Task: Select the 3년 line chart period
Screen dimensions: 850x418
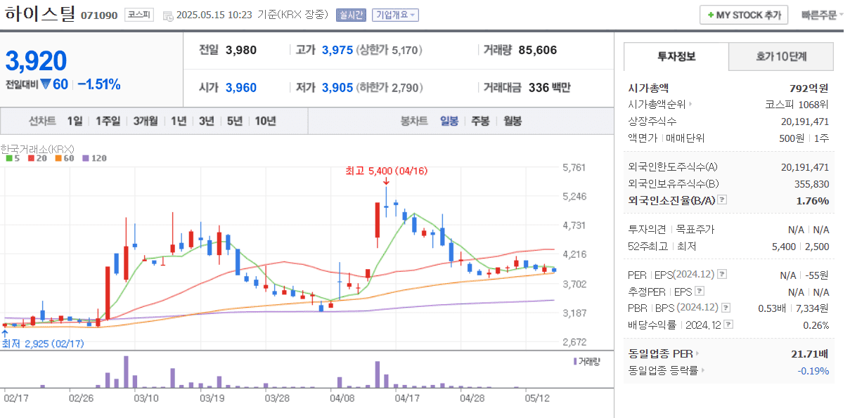Action: point(207,121)
